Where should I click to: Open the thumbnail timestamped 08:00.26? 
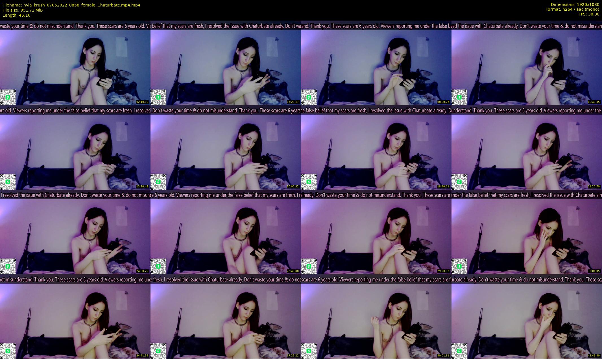point(376,68)
